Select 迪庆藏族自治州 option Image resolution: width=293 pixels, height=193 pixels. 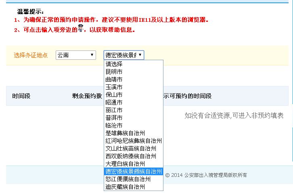134,187
